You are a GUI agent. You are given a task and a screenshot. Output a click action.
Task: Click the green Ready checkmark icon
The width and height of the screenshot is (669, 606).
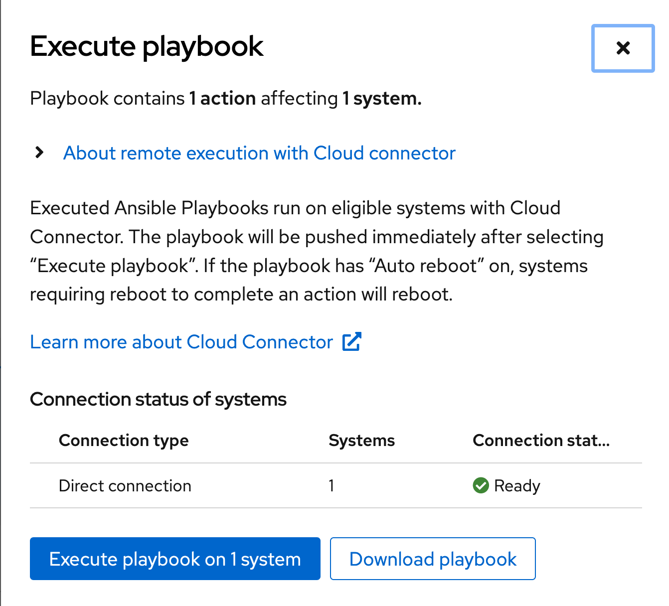tap(481, 485)
